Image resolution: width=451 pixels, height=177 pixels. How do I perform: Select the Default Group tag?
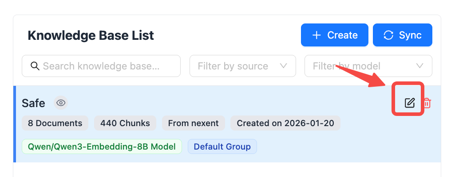(222, 146)
